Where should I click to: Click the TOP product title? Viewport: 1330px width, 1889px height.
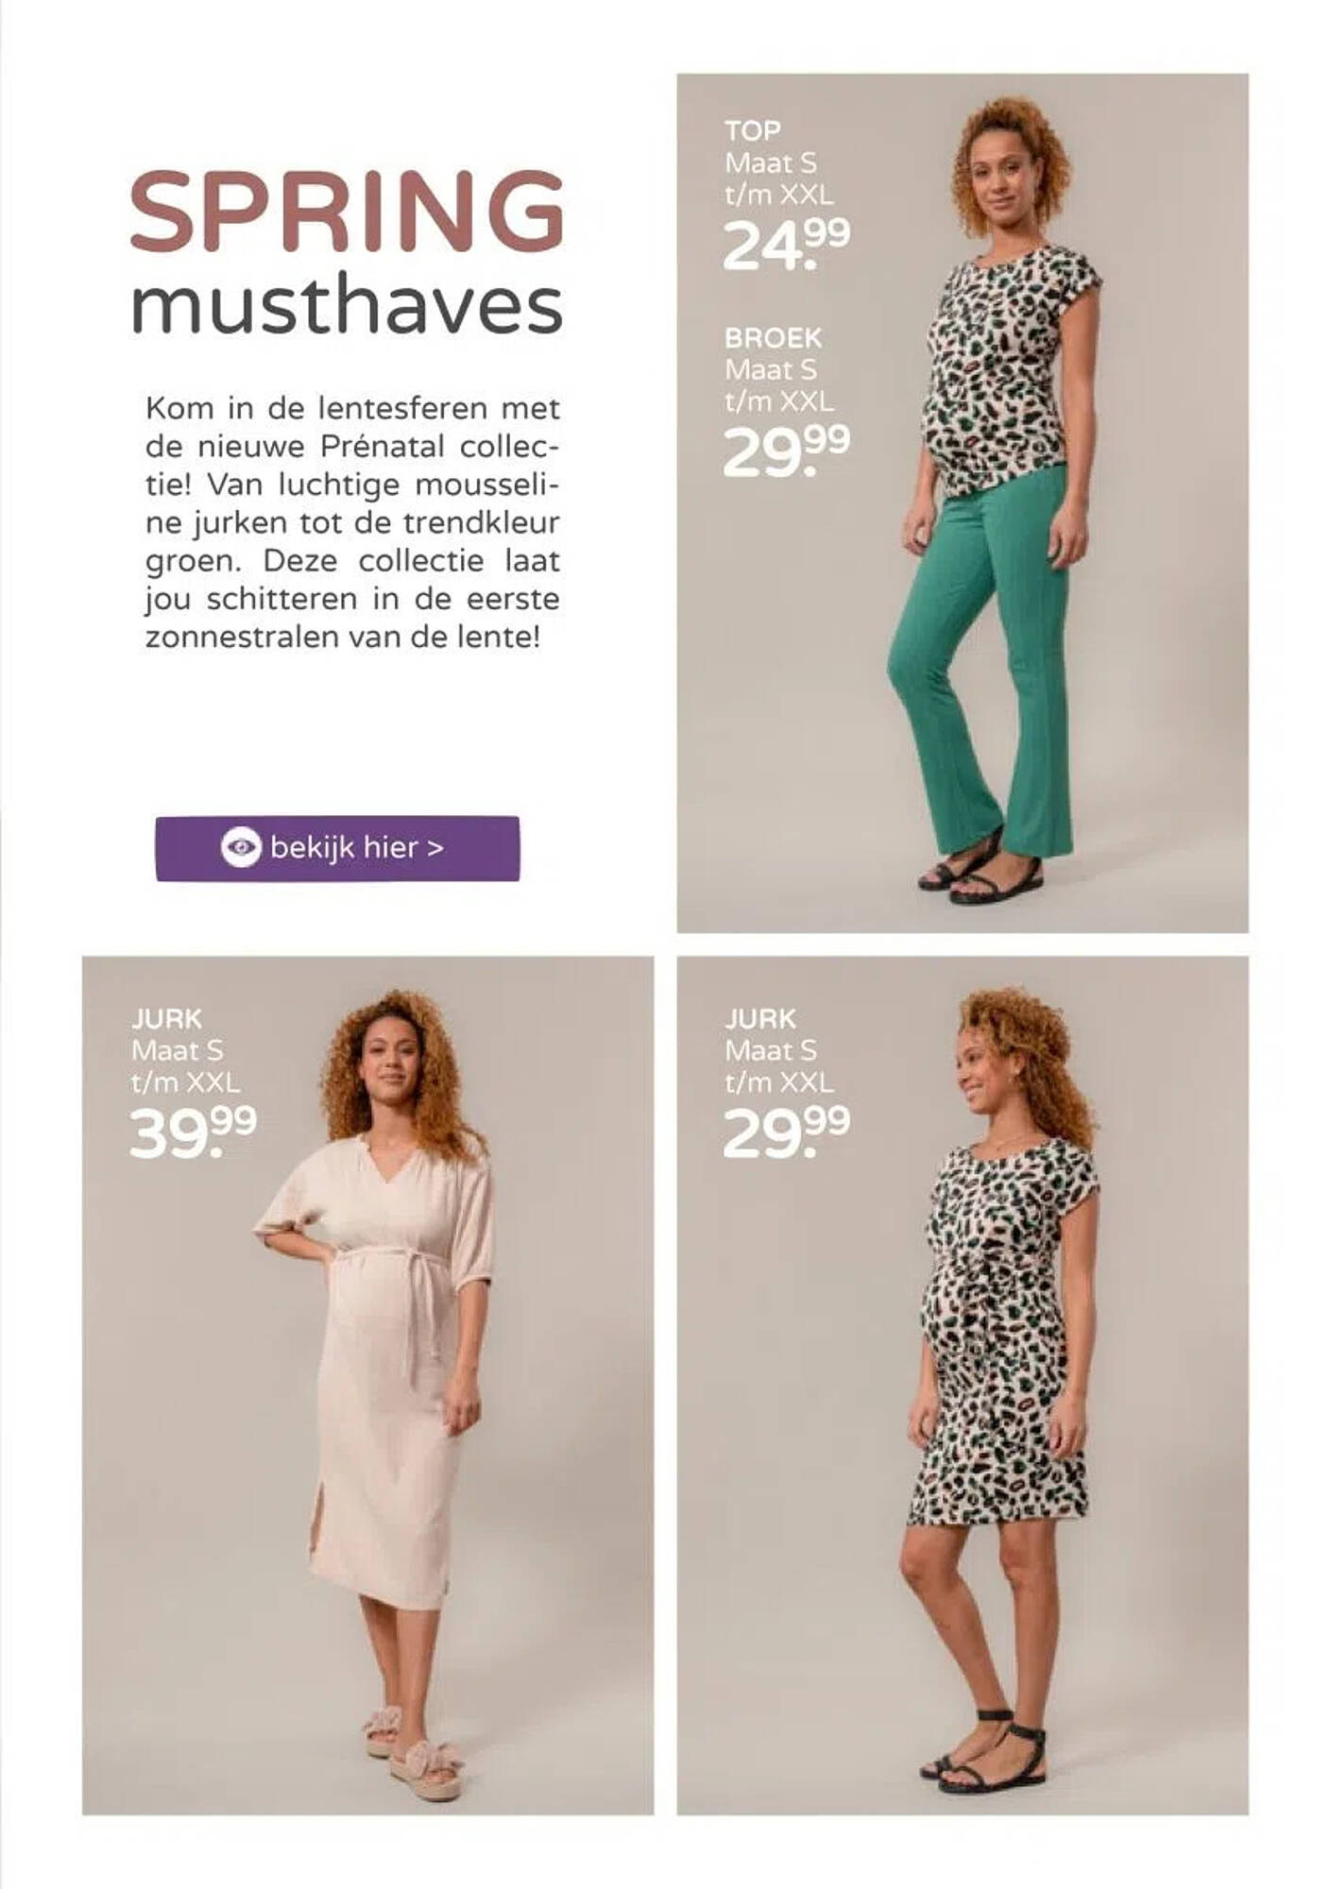click(753, 130)
